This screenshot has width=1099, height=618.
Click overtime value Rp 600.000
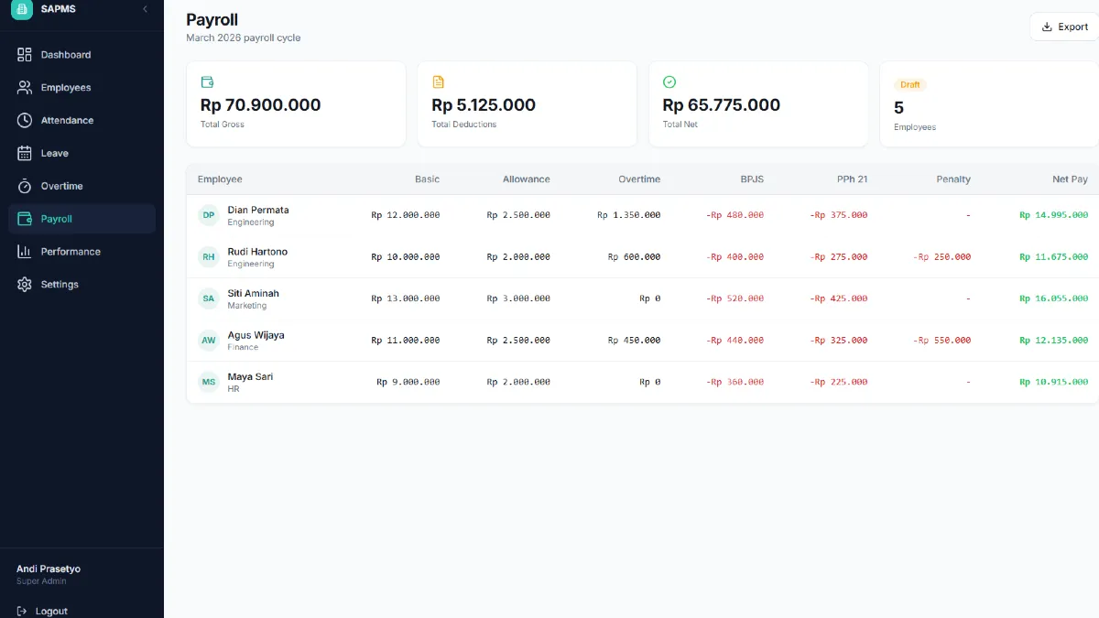click(x=635, y=257)
